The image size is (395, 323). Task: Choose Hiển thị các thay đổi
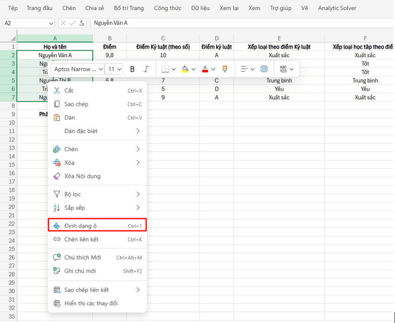tap(97, 303)
